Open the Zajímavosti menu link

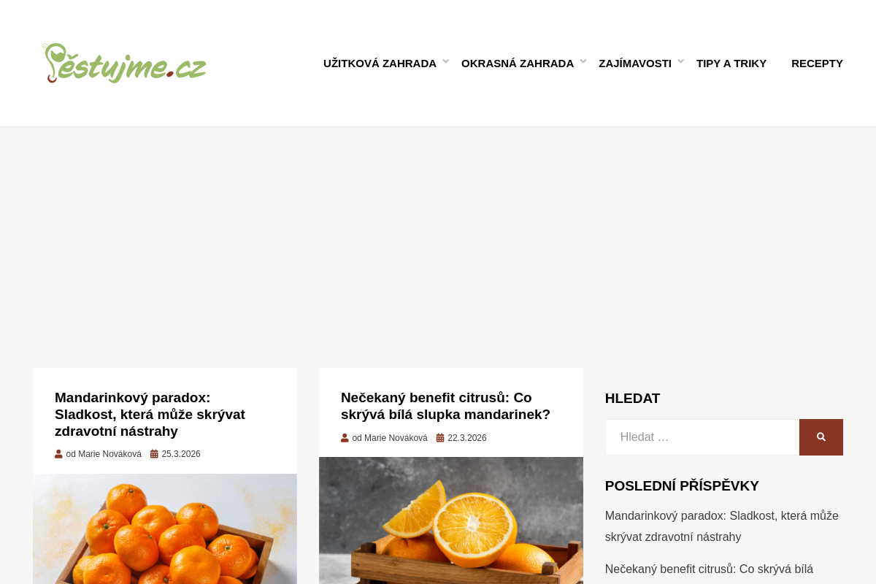click(635, 64)
